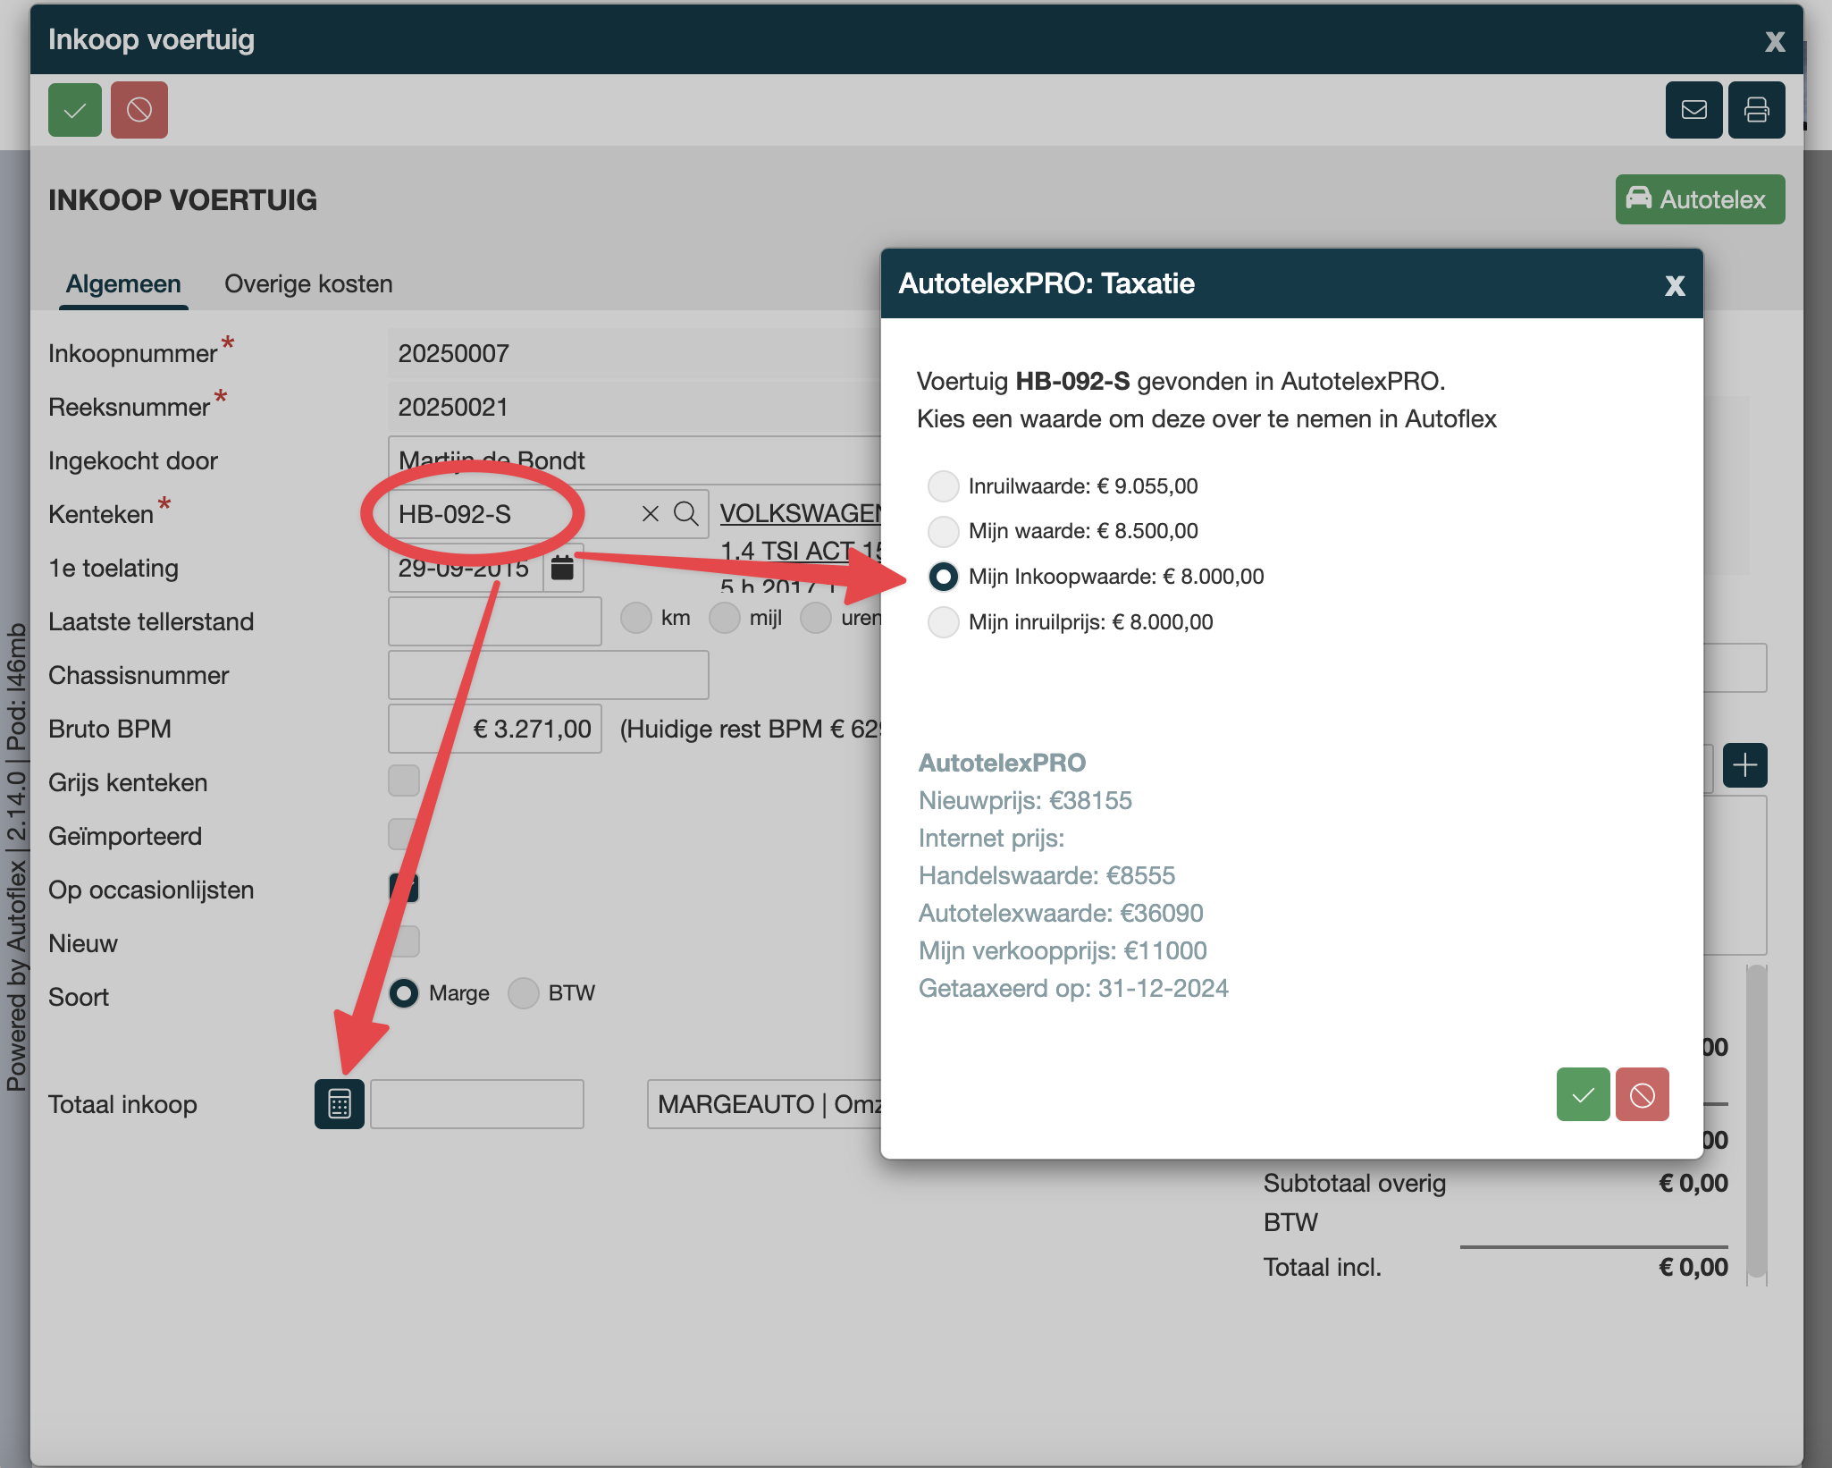Click the red cancel icon in top toolbar
This screenshot has height=1468, width=1832.
click(139, 110)
